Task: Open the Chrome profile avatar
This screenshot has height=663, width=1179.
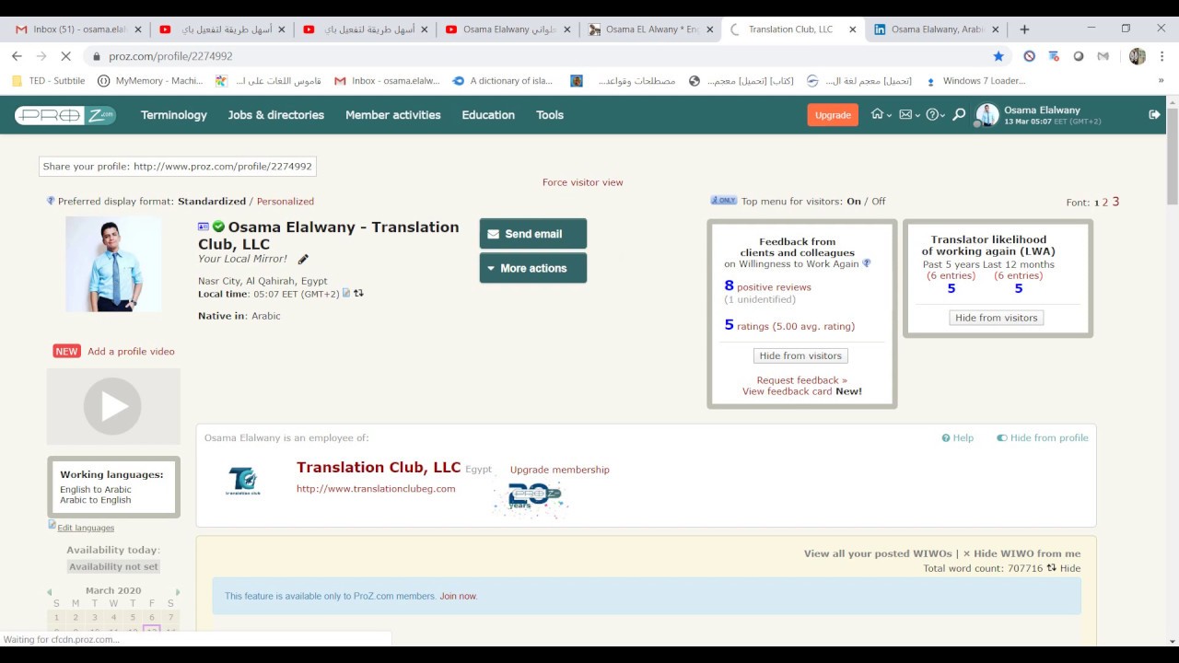Action: [1138, 56]
